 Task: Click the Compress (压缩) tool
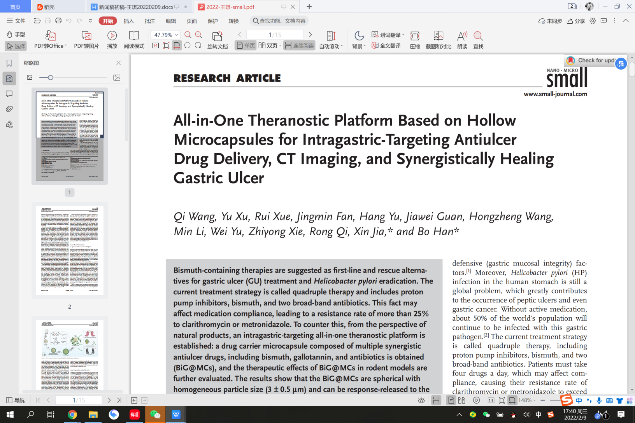[x=415, y=40]
